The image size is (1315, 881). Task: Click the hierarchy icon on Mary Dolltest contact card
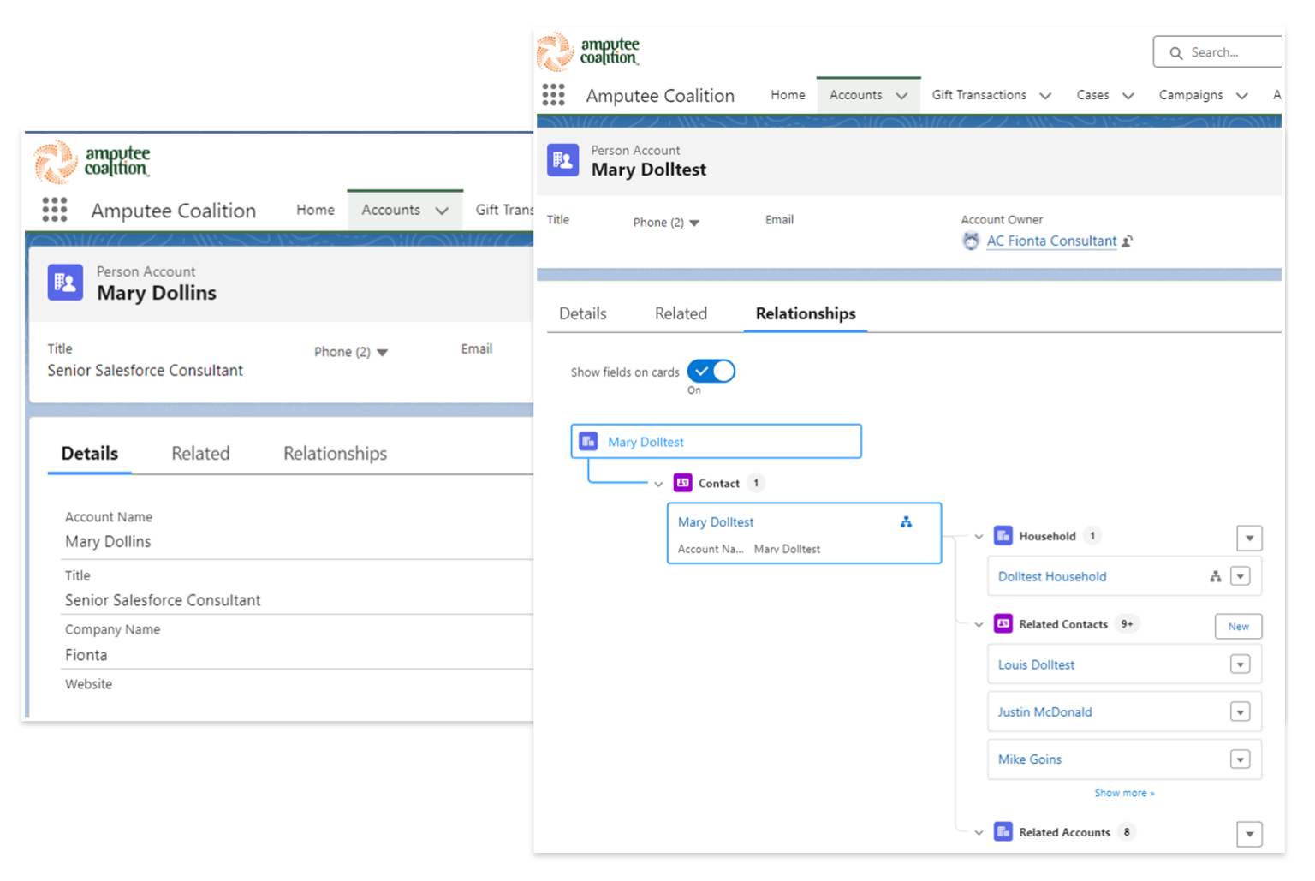pyautogui.click(x=906, y=522)
